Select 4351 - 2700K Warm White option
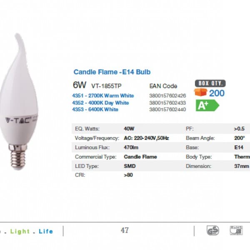The width and height of the screenshot is (250, 250). (103, 96)
